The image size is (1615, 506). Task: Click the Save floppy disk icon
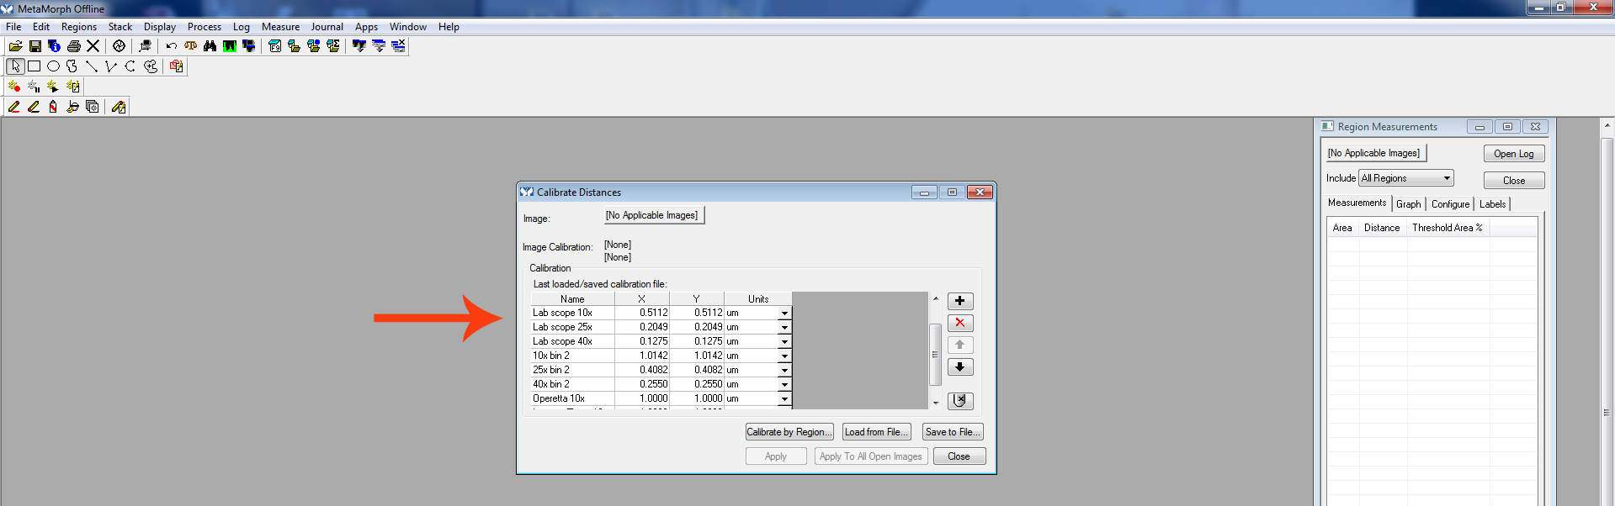click(35, 46)
